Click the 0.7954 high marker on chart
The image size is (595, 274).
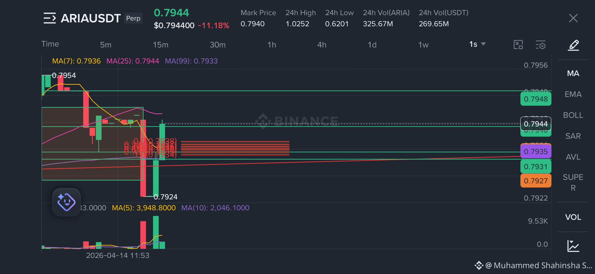click(x=64, y=75)
